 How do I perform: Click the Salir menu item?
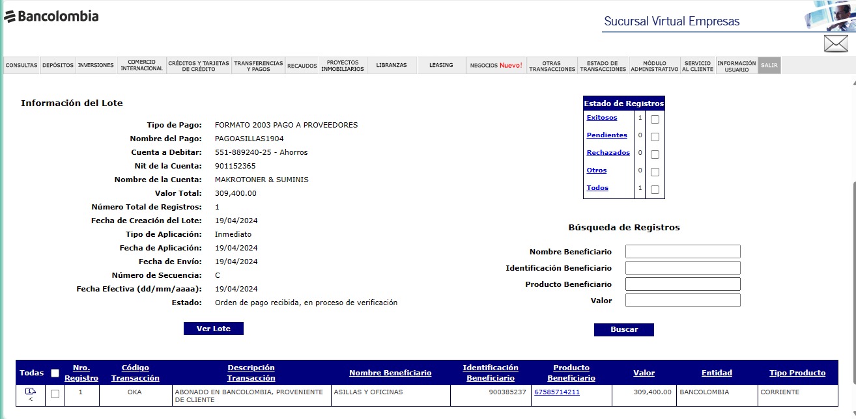[769, 66]
